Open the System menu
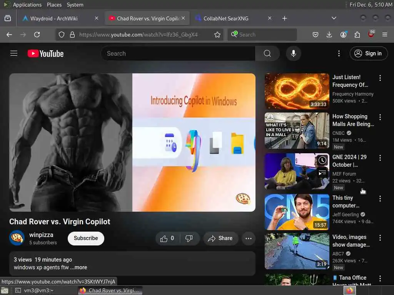Screen dimensions: 394x295 75,5
